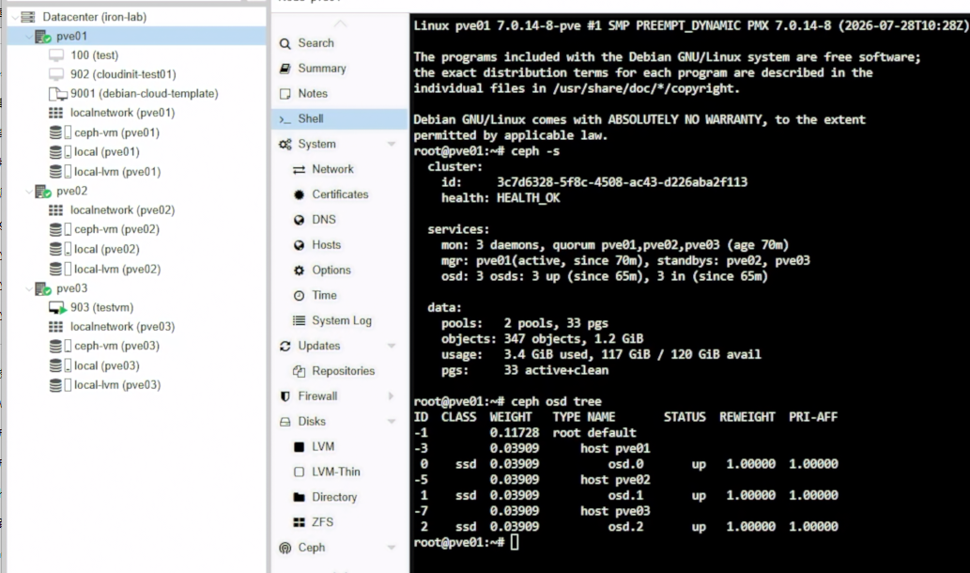The width and height of the screenshot is (970, 573).
Task: Click the ZFS grid icon
Action: click(x=299, y=522)
